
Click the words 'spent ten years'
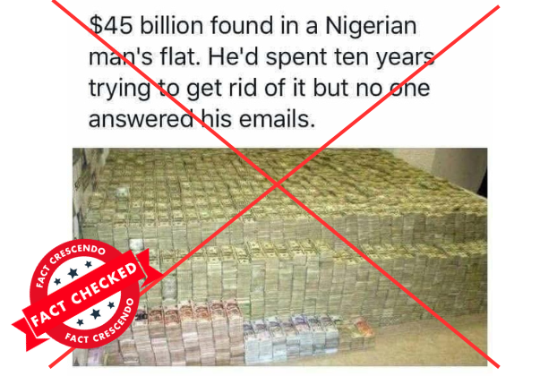350,58
